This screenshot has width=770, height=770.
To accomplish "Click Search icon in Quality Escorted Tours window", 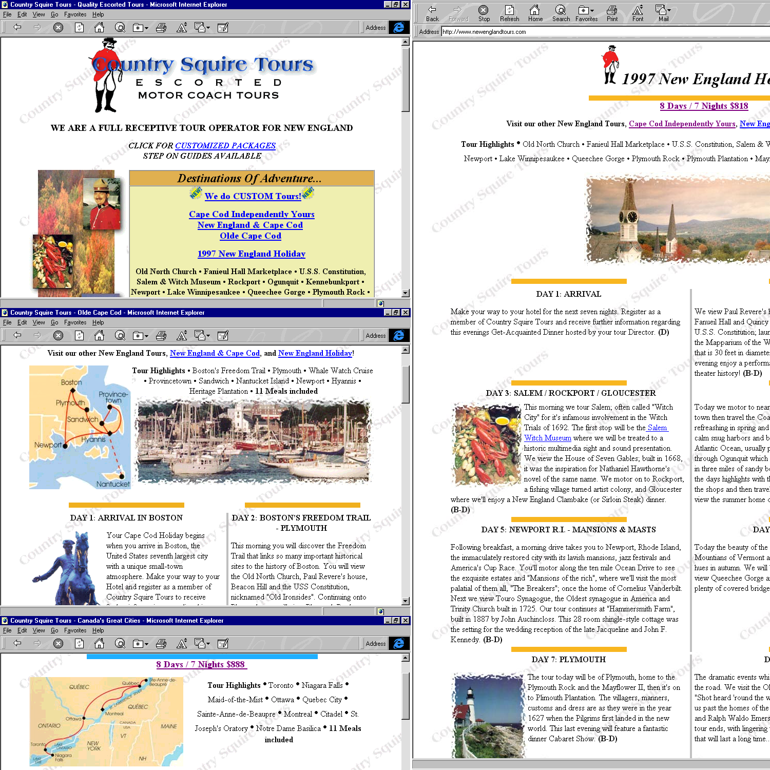I will (x=120, y=27).
